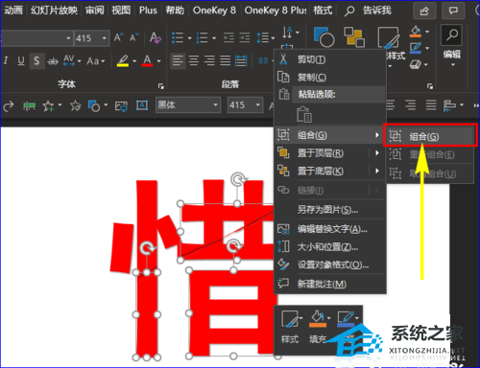Decrease the list indent level
Screen dimensions: 480x368
pyautogui.click(x=228, y=37)
